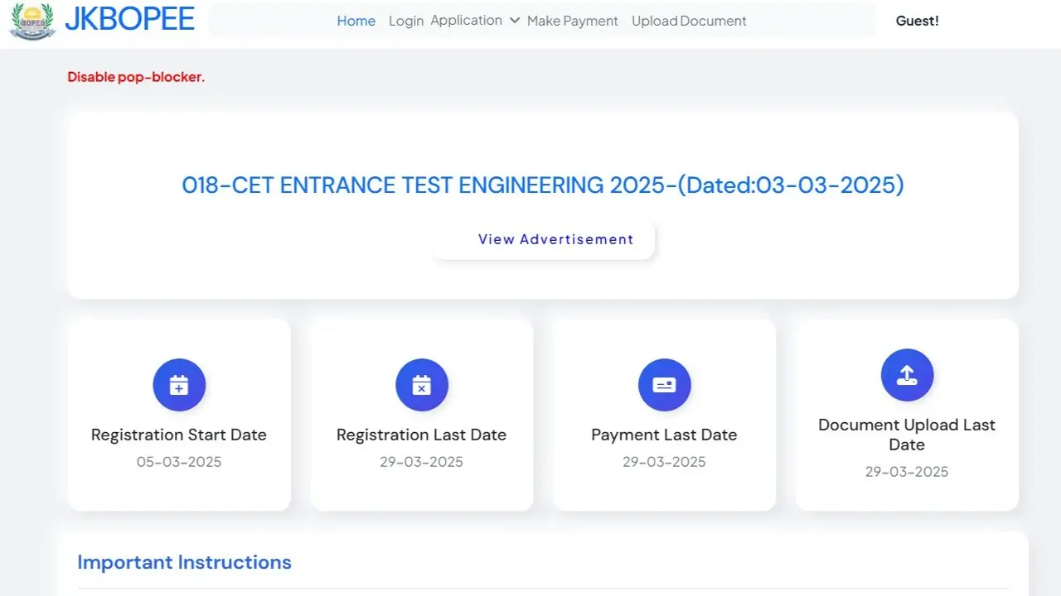Click the calendar-plus icon on Registration Start Date
Image resolution: width=1061 pixels, height=596 pixels.
(x=179, y=384)
